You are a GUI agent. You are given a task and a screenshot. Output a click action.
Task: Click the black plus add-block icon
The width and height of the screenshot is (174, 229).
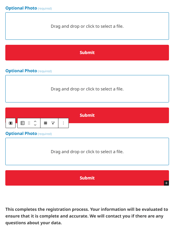[166, 183]
